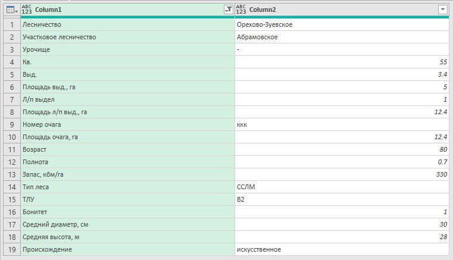Click the cell 'Номер очага'

click(x=128, y=124)
